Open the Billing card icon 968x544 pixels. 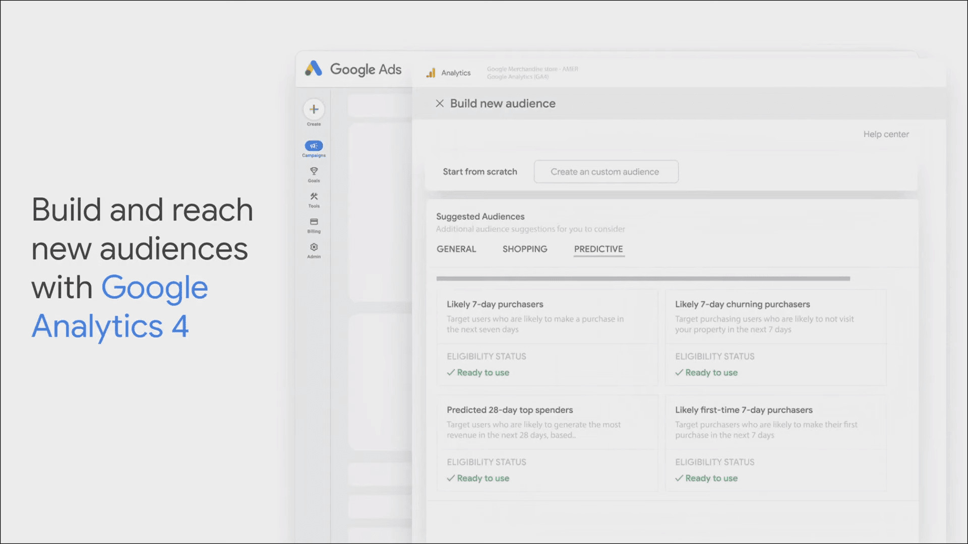click(314, 222)
